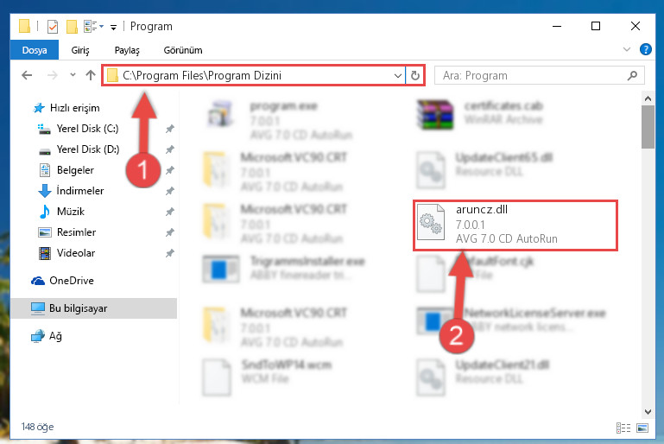Click the Ara: Program search box

pos(539,75)
